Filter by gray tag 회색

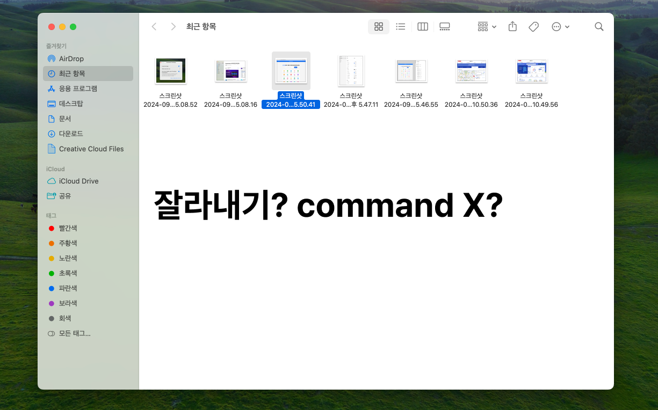pos(88,318)
